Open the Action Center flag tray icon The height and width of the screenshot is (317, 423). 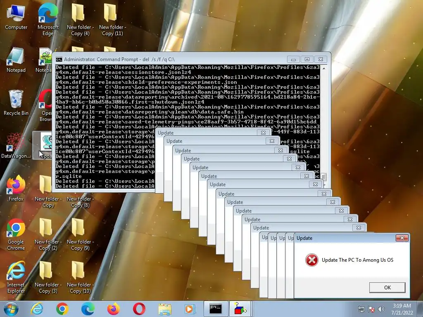click(x=371, y=309)
